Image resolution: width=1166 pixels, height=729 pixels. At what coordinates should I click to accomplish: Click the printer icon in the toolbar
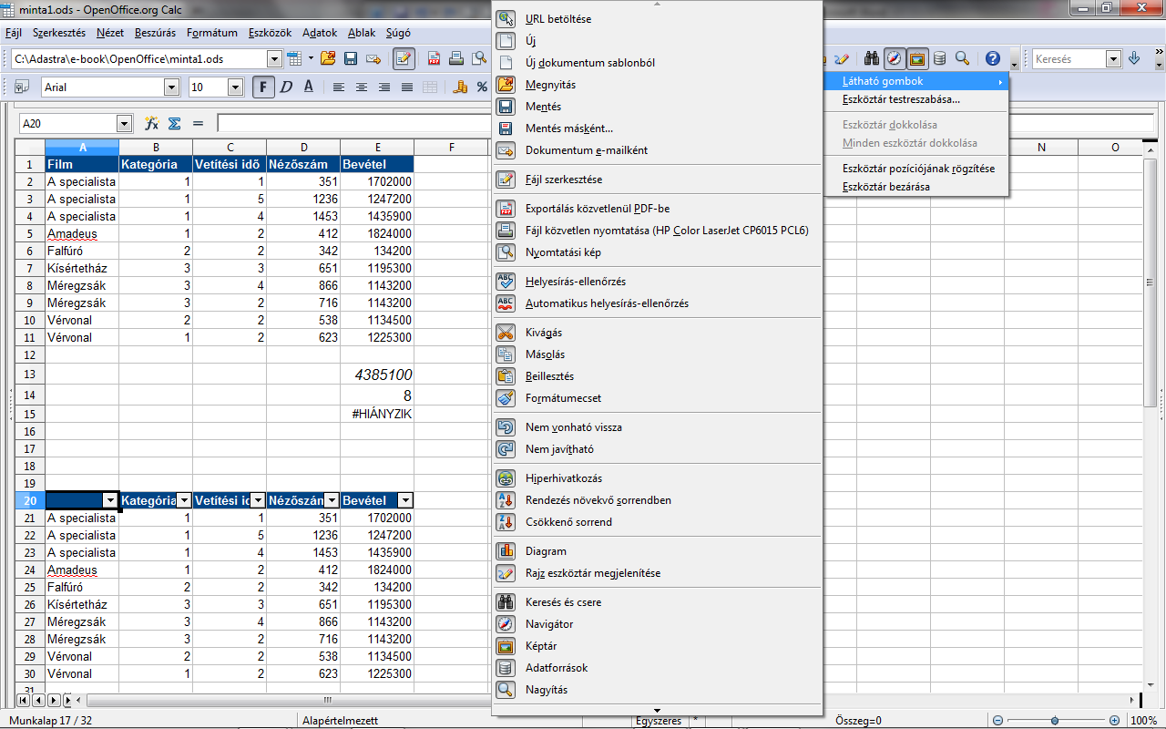(x=456, y=58)
